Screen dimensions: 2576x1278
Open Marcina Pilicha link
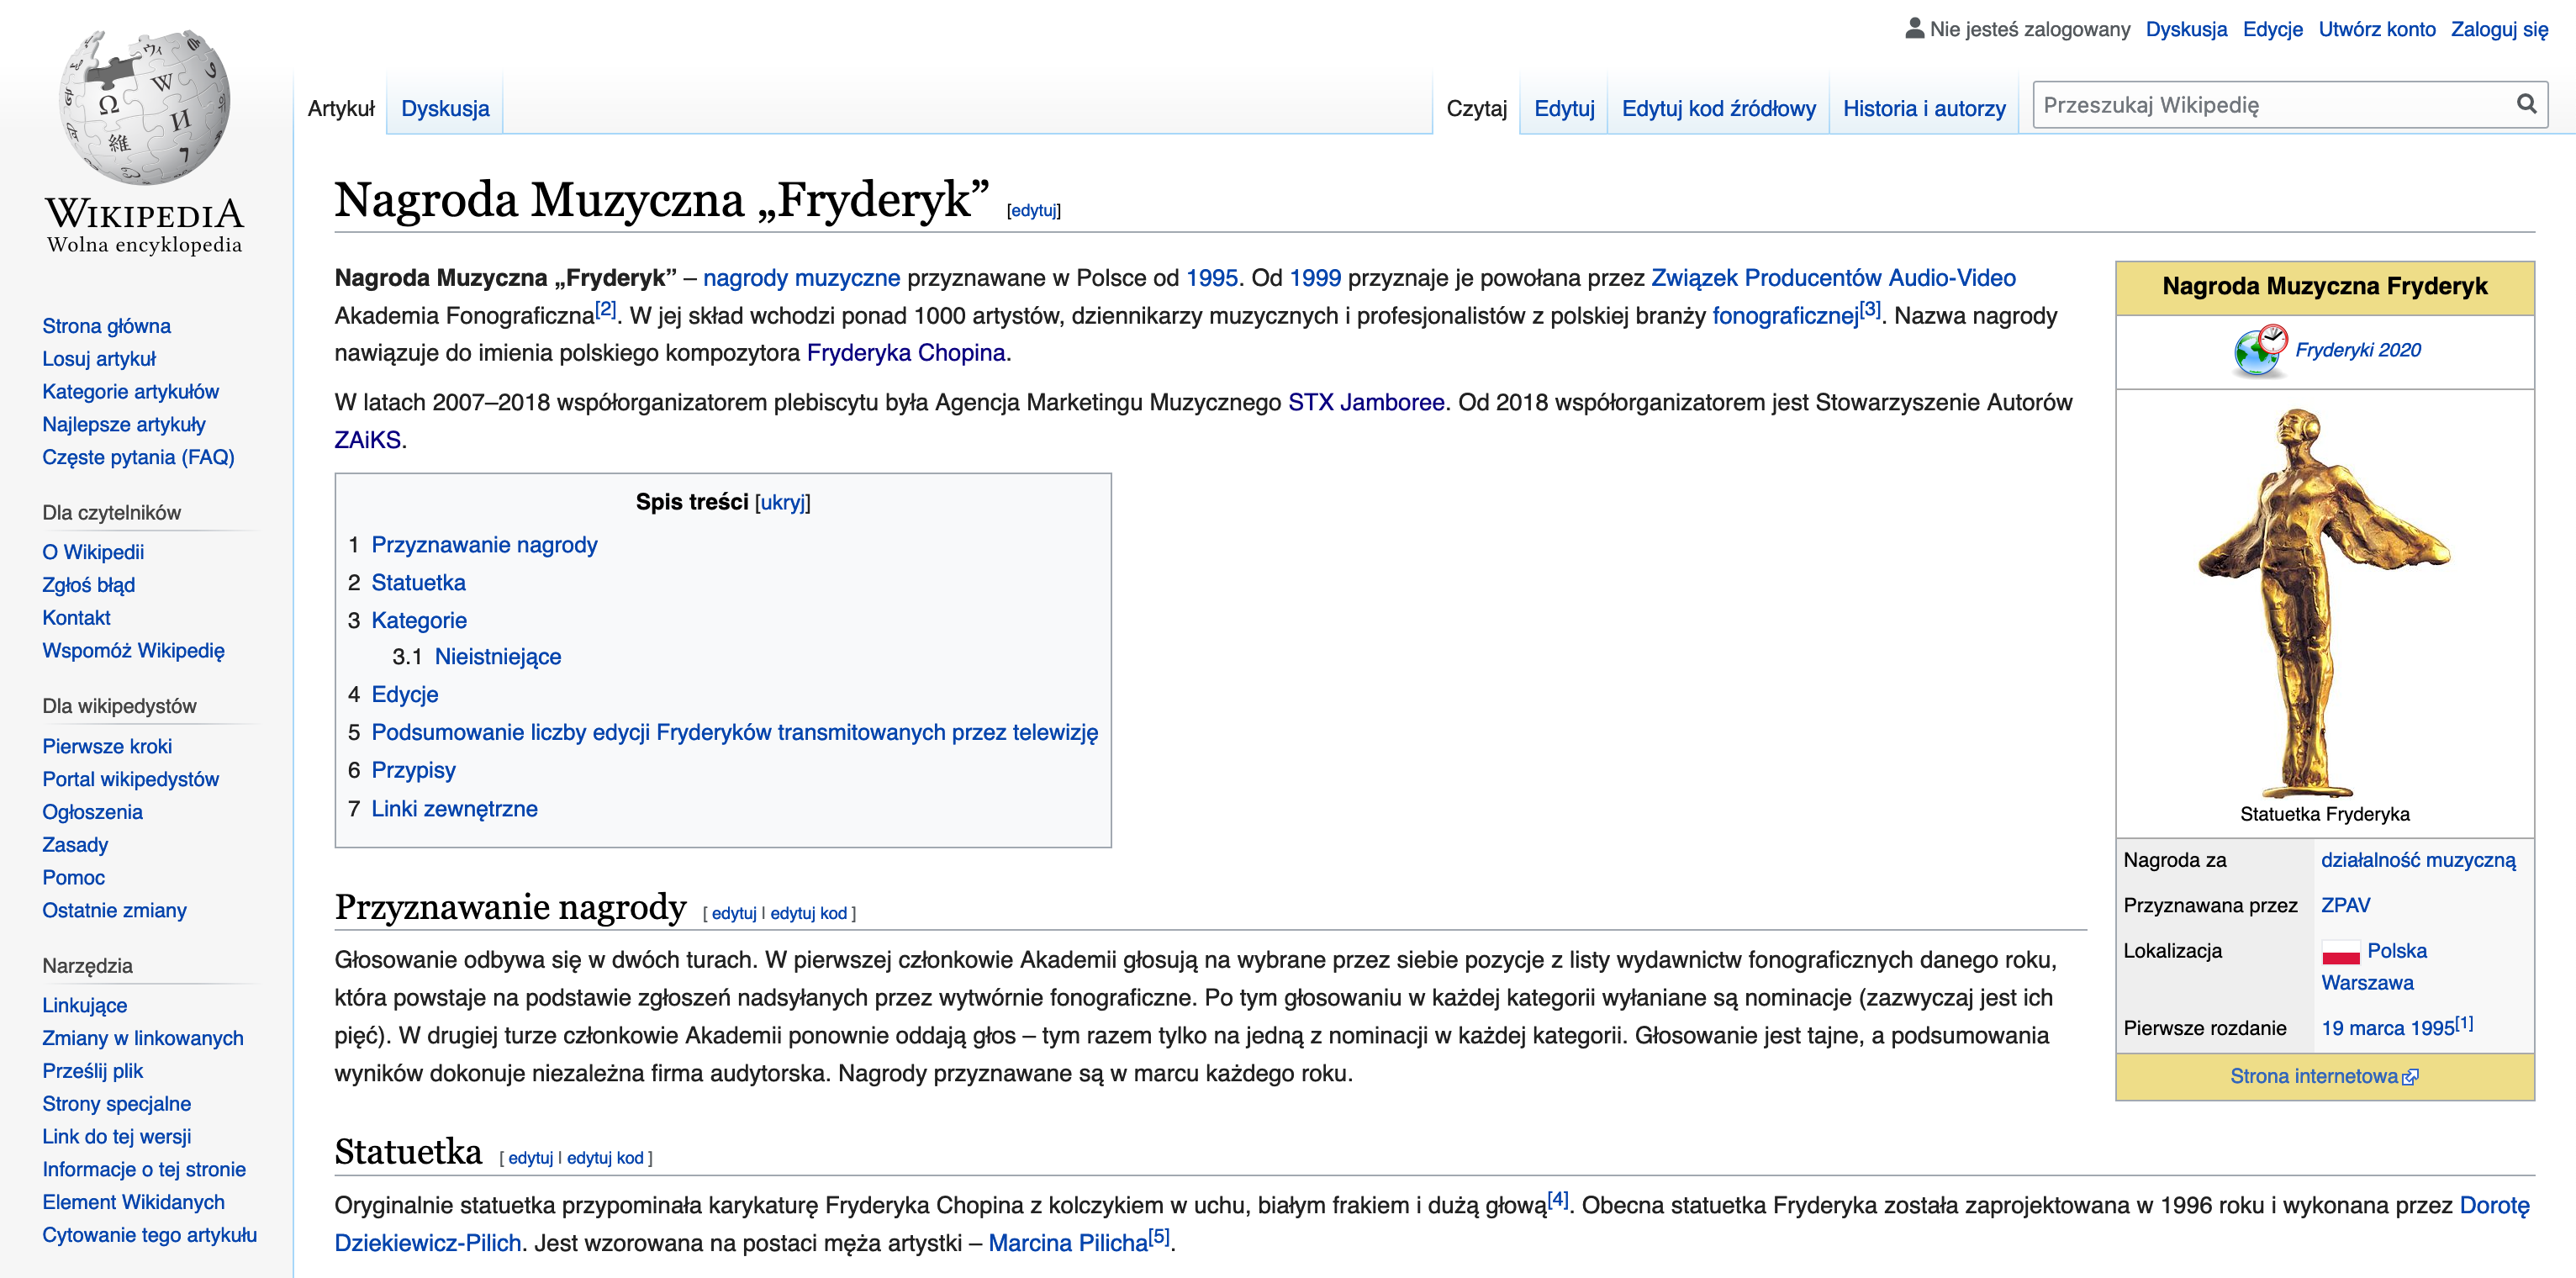tap(1067, 1244)
